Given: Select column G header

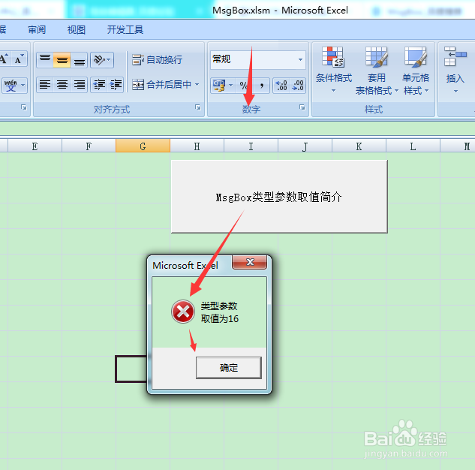Looking at the screenshot, I should (143, 146).
